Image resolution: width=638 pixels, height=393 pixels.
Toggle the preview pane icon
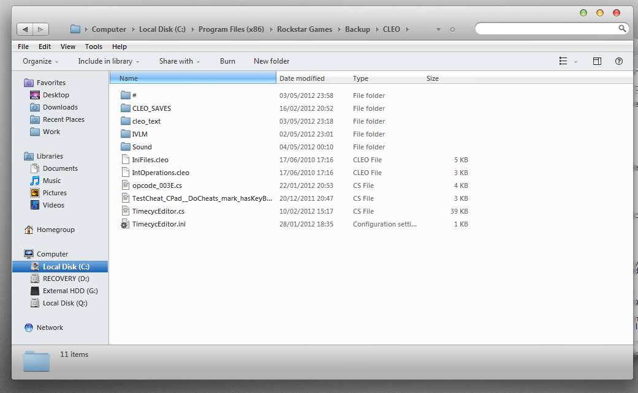coord(597,61)
